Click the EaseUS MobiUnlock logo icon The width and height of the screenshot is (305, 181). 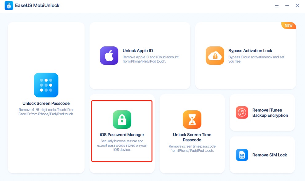[x=9, y=6]
